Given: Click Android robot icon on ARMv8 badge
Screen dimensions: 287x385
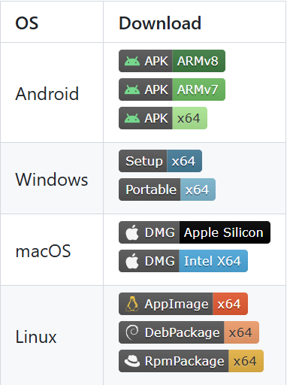Looking at the screenshot, I should (x=132, y=61).
